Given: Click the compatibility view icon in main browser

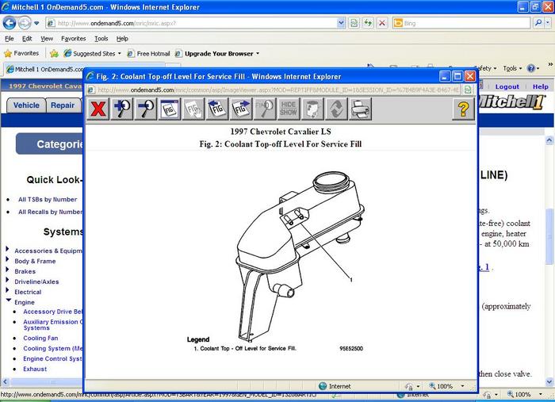Looking at the screenshot, I should click(354, 23).
